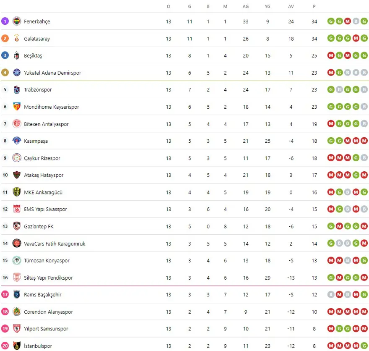This screenshot has height=351, width=369.
Task: Click the Fenerbahçe club crest icon
Action: [x=17, y=21]
